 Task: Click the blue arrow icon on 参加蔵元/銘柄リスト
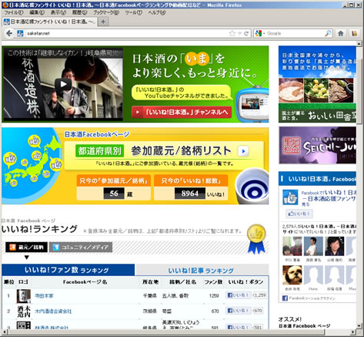pyautogui.click(x=243, y=151)
